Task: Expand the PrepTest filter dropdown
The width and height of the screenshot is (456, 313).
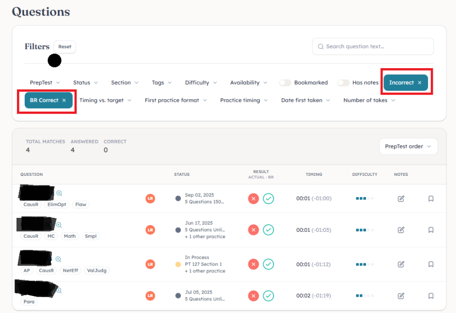Action: pos(44,83)
